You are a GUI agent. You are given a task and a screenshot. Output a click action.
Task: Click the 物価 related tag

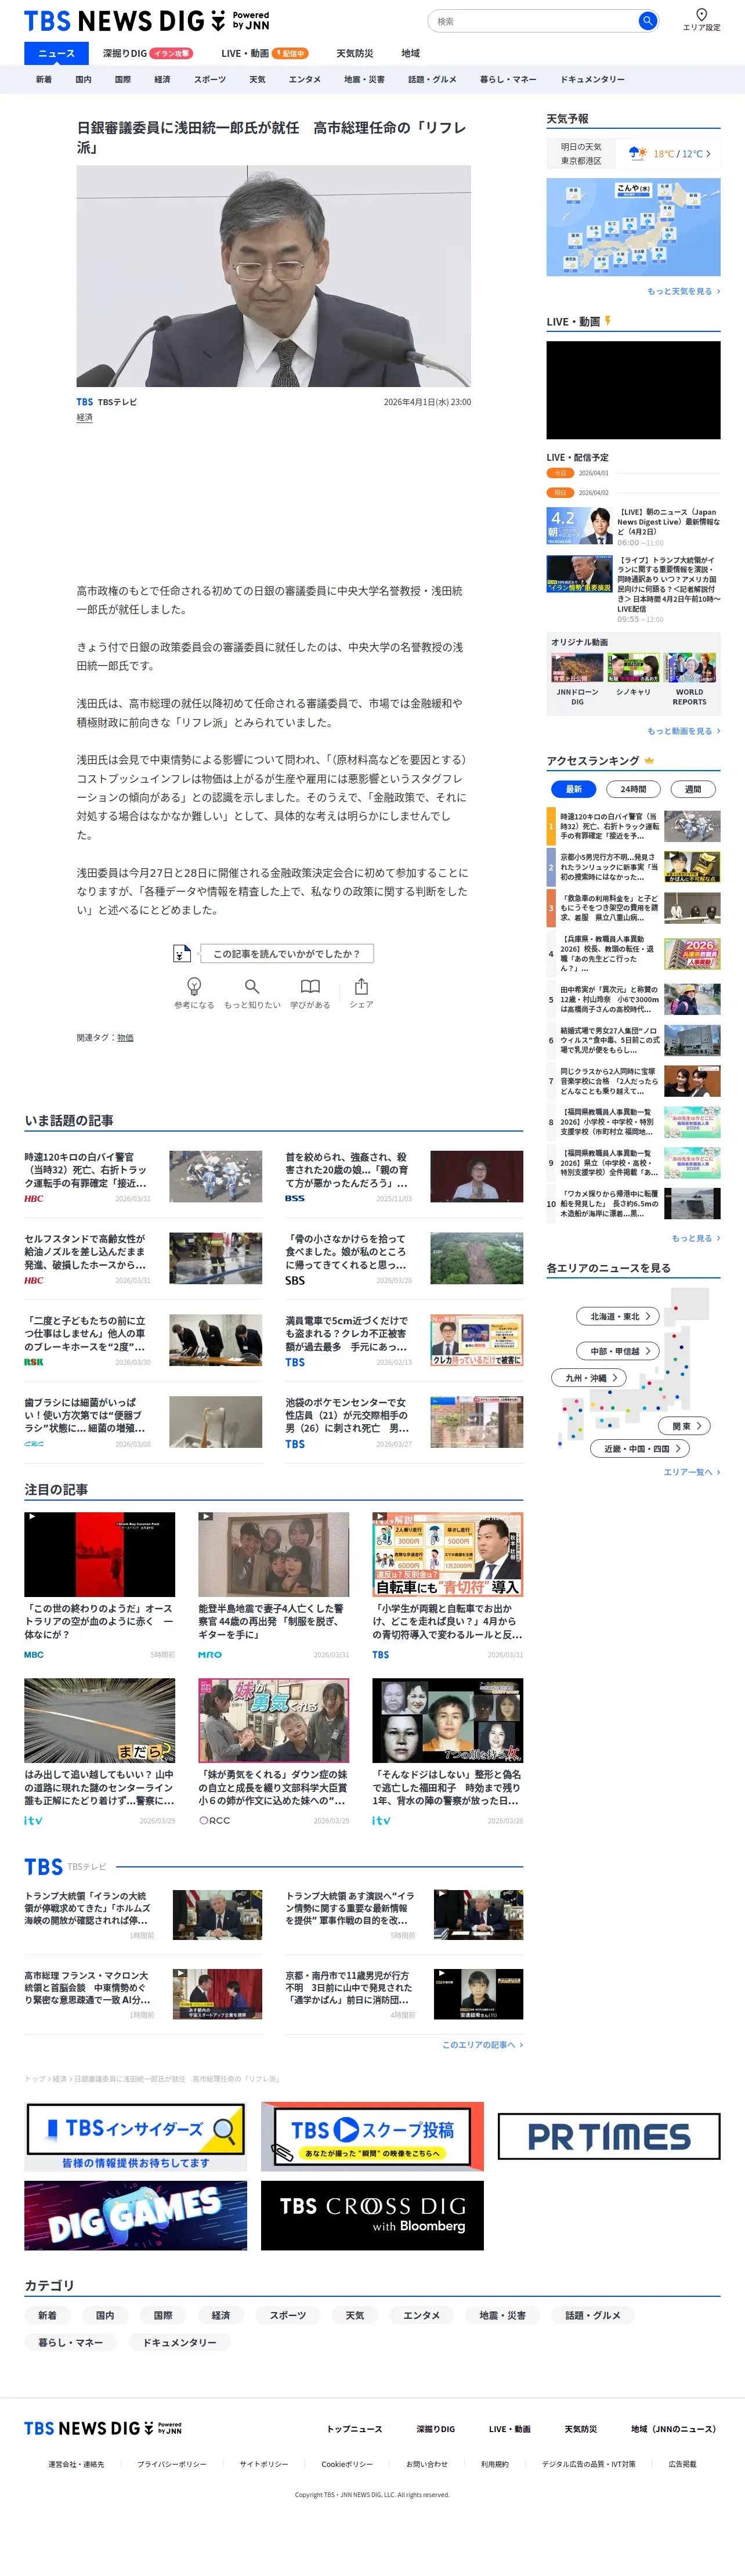[125, 1038]
